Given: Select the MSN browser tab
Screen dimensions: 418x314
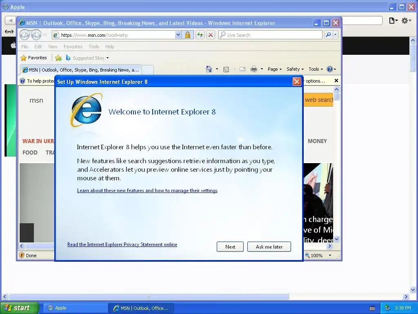Looking at the screenshot, I should pos(81,70).
